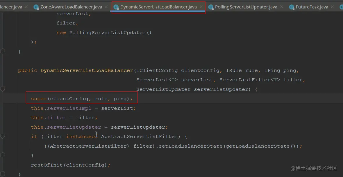This screenshot has width=343, height=177.
Task: Close PollingServerListUpdater.java tab
Action: tap(282, 7)
